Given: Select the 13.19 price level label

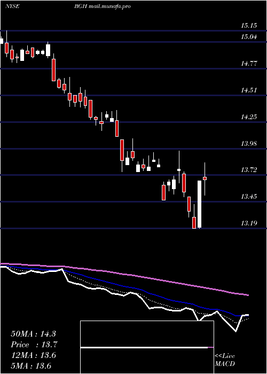Looking at the screenshot, I should pyautogui.click(x=249, y=223).
